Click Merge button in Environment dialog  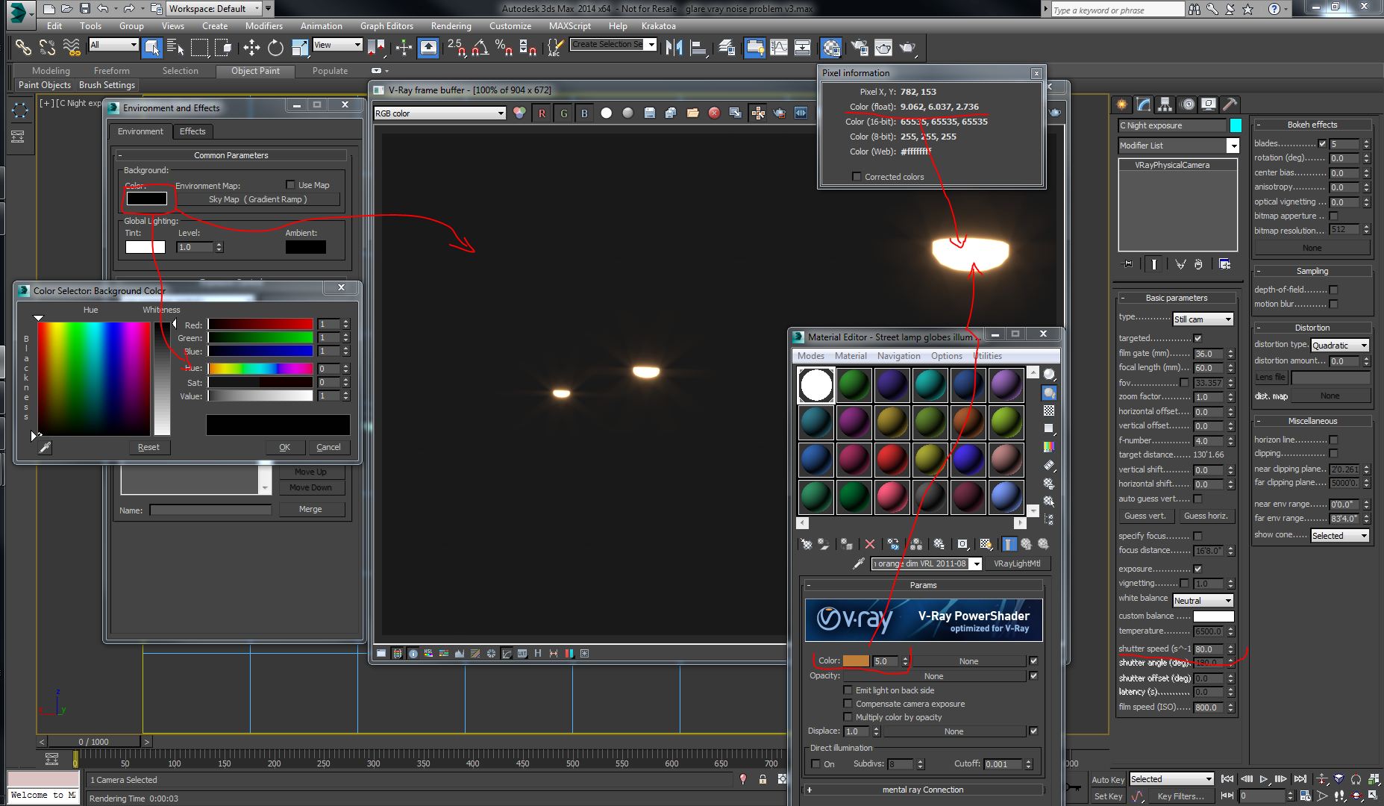[310, 509]
